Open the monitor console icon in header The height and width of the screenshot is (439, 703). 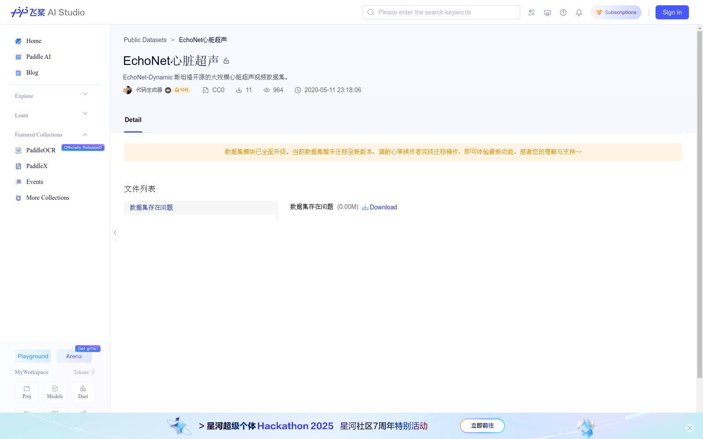point(547,12)
